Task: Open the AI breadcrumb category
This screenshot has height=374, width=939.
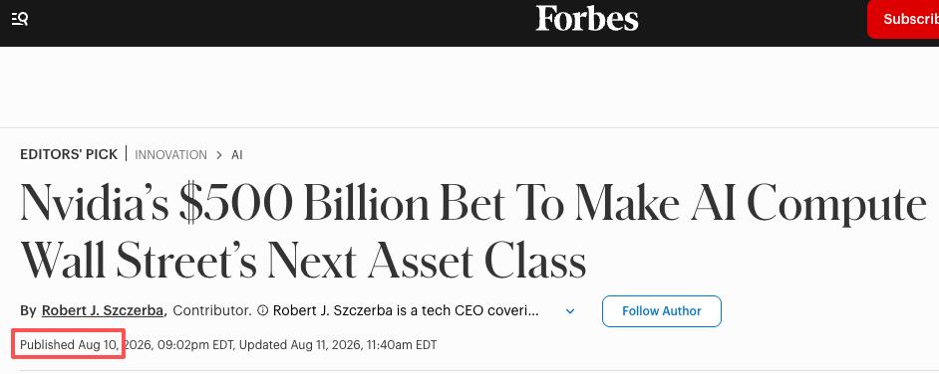Action: point(237,155)
